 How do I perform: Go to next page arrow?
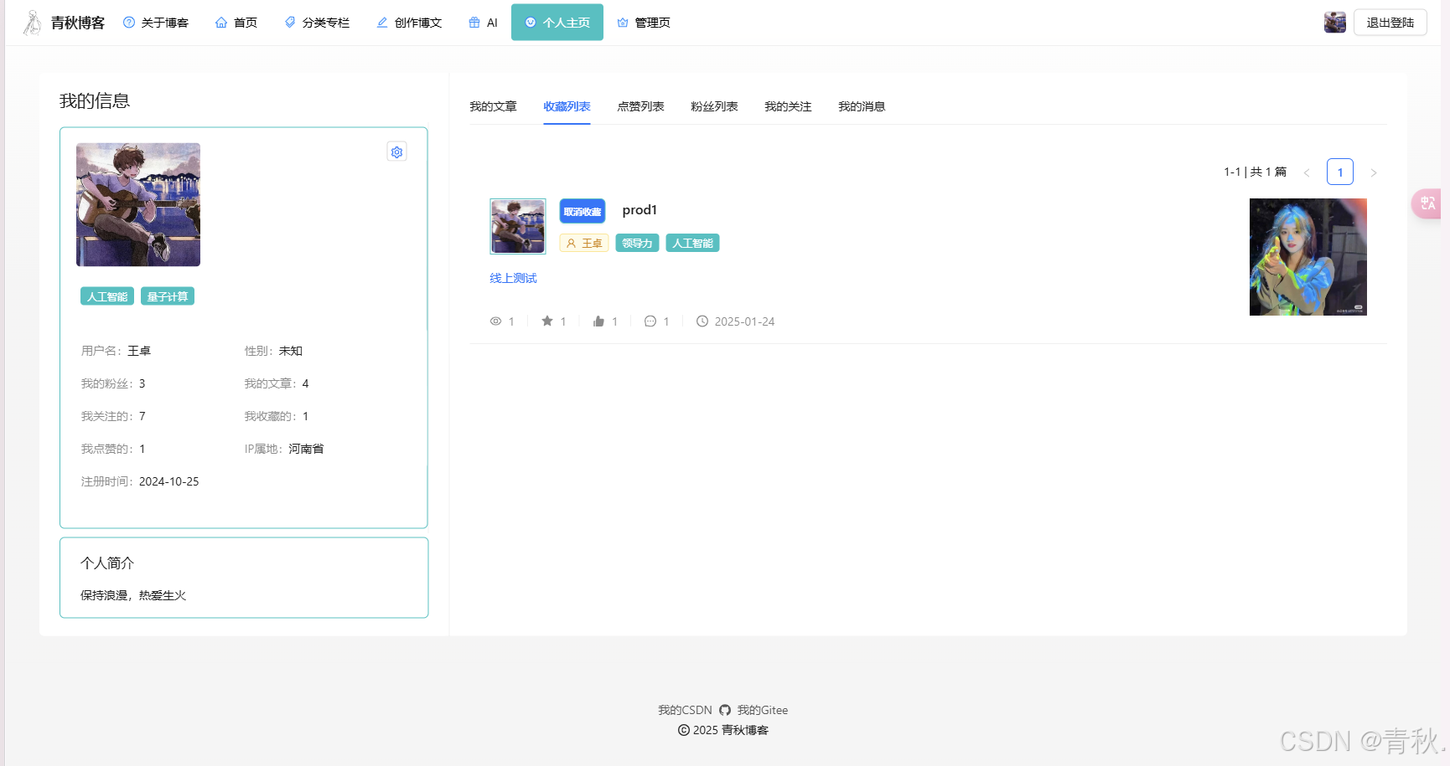pos(1373,172)
